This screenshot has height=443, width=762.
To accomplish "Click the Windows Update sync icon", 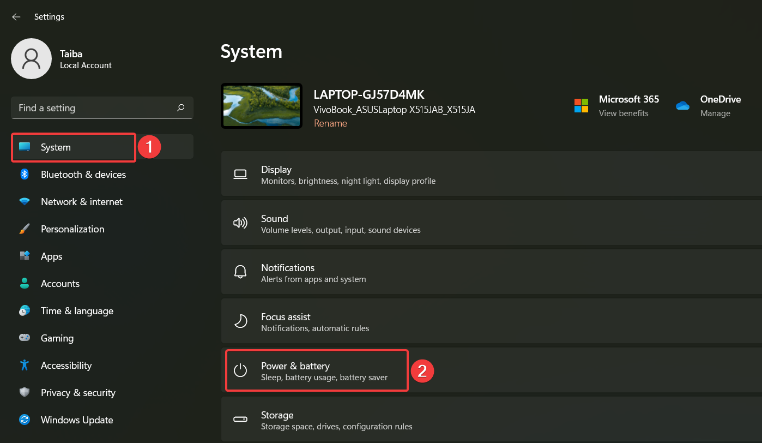I will click(x=25, y=420).
